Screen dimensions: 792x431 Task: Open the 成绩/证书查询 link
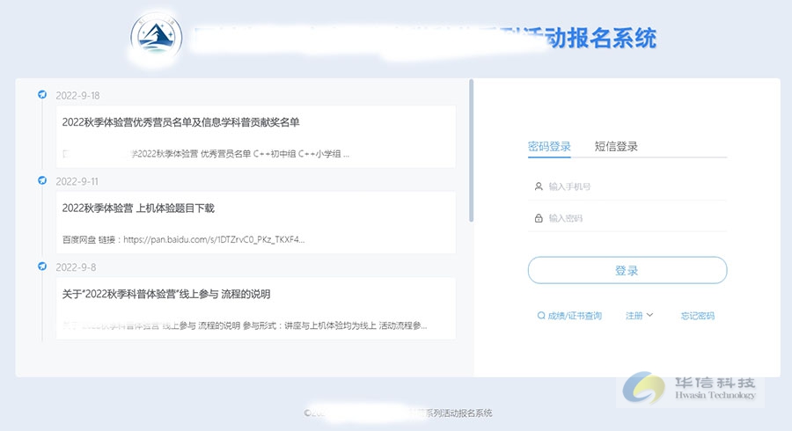(x=575, y=316)
